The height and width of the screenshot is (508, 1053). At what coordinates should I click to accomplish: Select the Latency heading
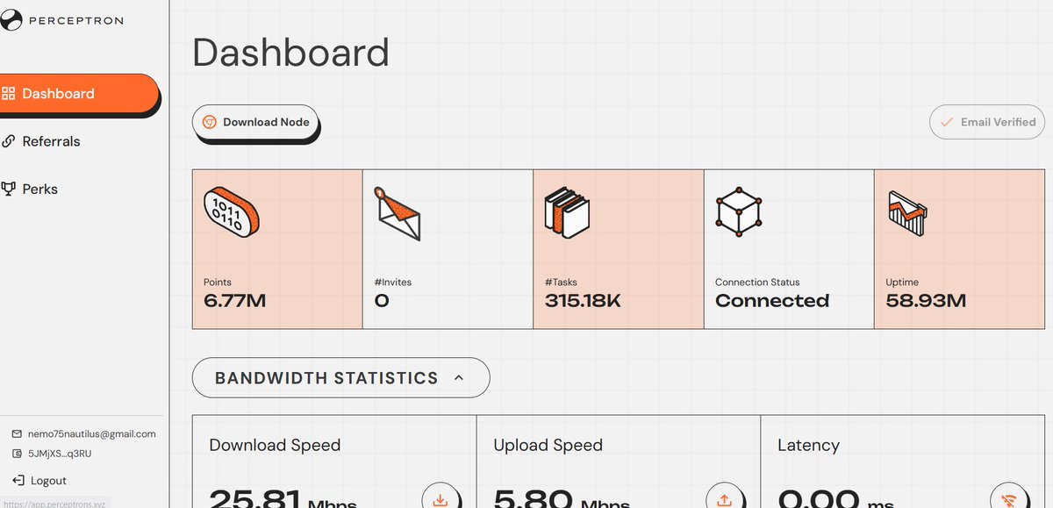pyautogui.click(x=808, y=445)
